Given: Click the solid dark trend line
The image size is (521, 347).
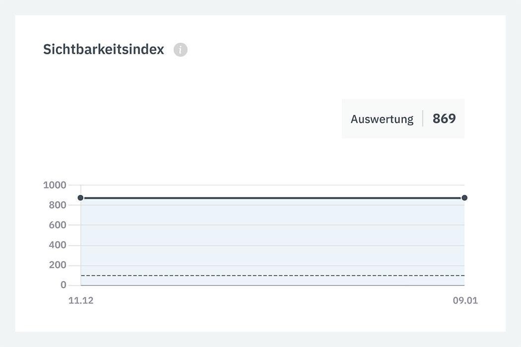Looking at the screenshot, I should tap(273, 198).
